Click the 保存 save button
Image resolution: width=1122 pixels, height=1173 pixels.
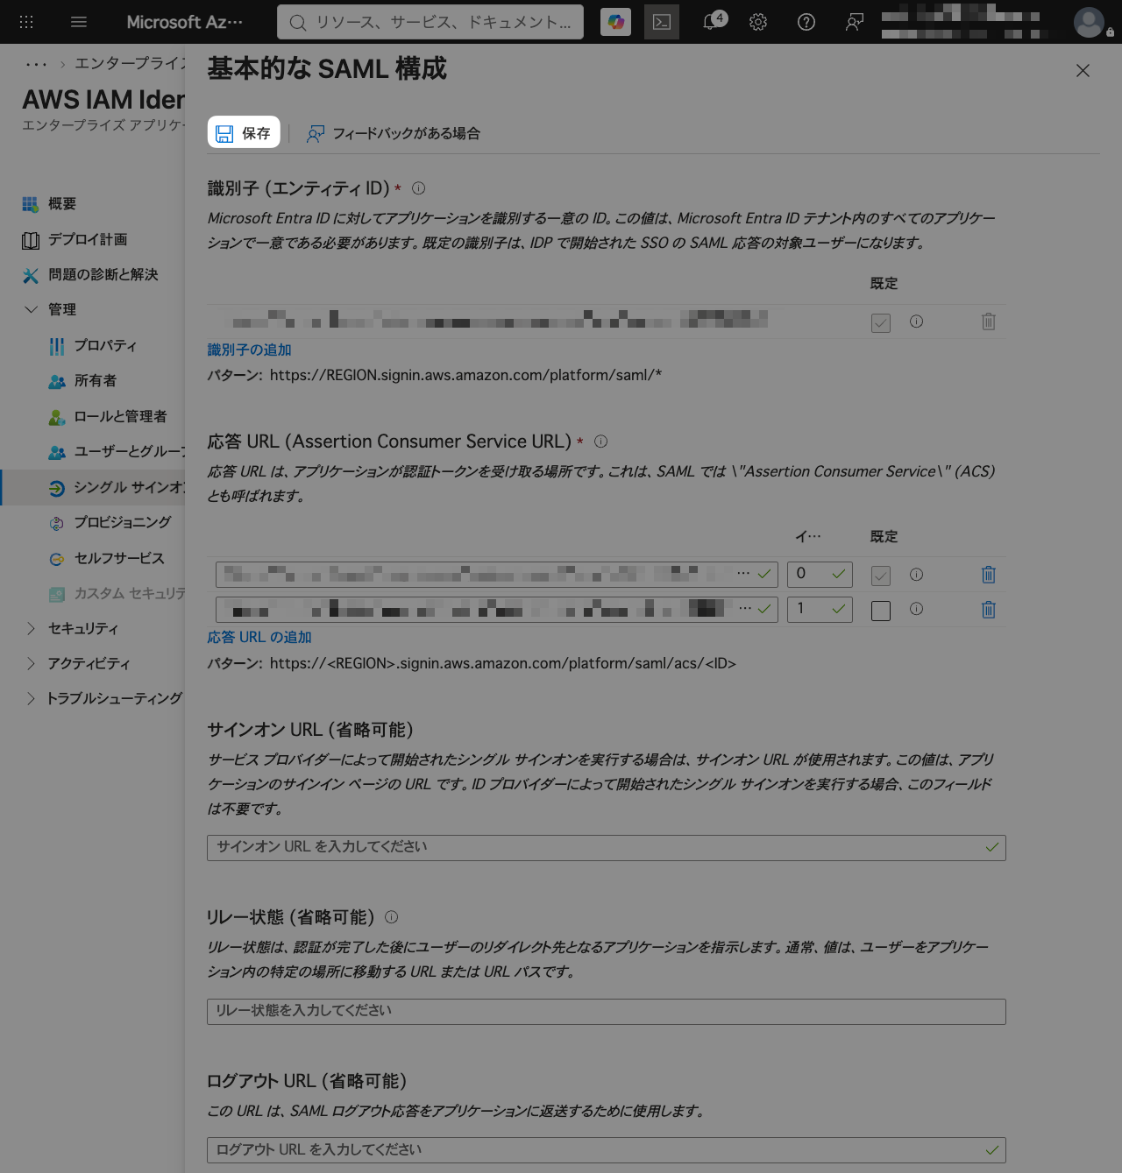click(244, 133)
